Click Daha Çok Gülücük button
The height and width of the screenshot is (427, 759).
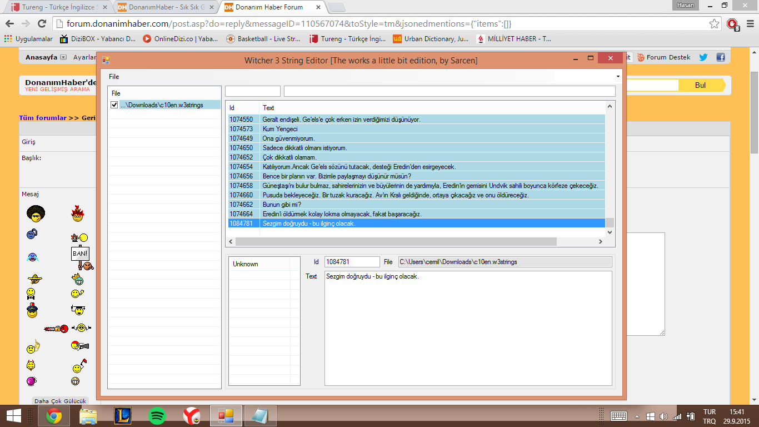[x=60, y=401]
